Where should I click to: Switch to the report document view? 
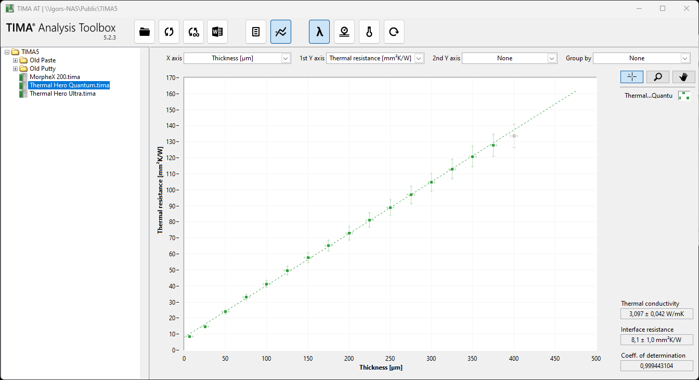pyautogui.click(x=256, y=32)
